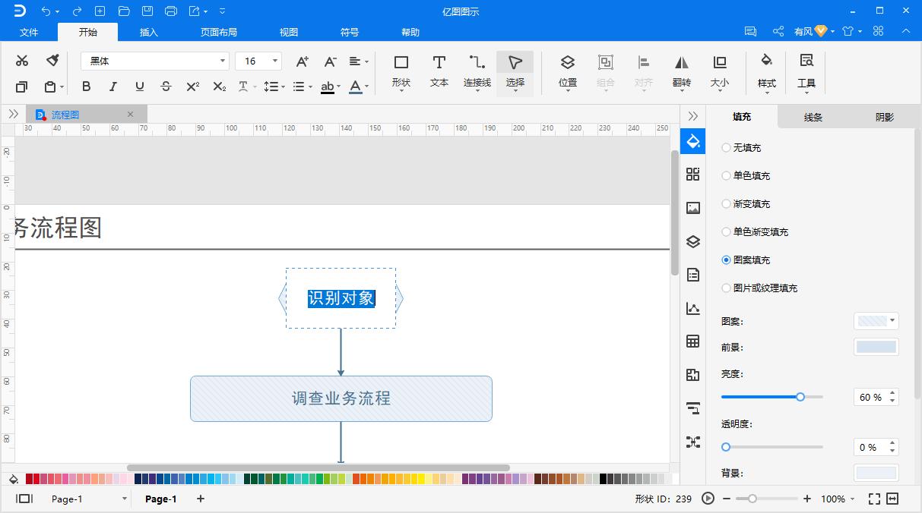This screenshot has width=922, height=513.
Task: Start the presentation playback button
Action: [x=707, y=499]
